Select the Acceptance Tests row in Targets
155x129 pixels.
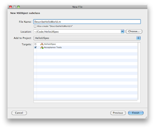click(85, 48)
